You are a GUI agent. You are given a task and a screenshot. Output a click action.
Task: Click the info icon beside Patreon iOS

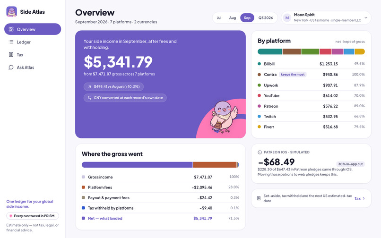pos(260,152)
